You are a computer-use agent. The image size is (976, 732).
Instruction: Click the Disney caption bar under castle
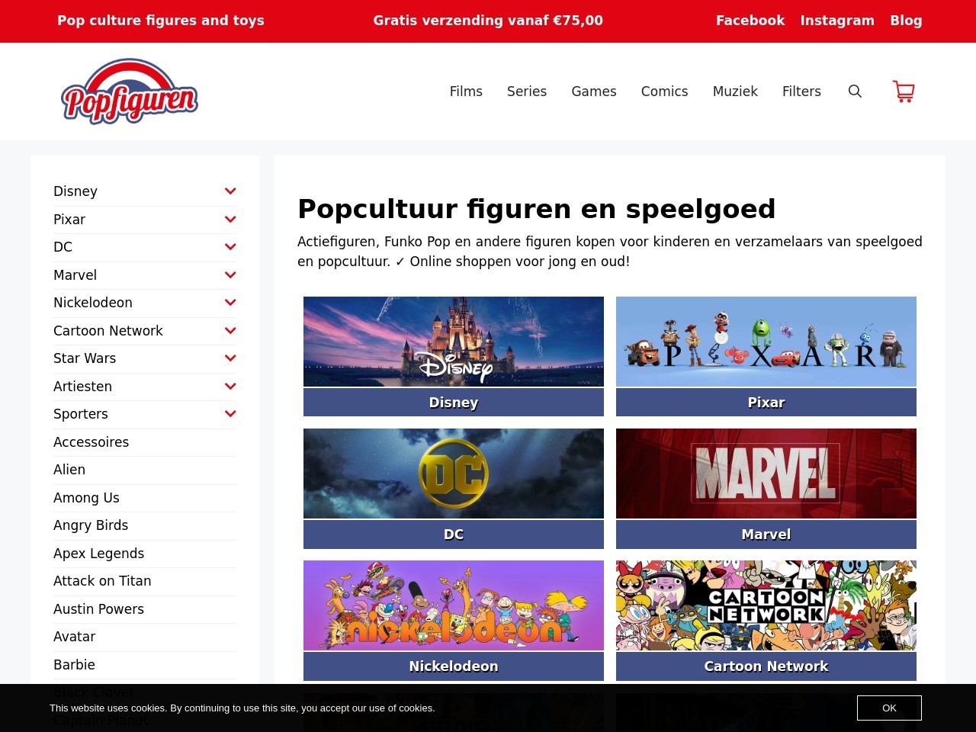(454, 403)
